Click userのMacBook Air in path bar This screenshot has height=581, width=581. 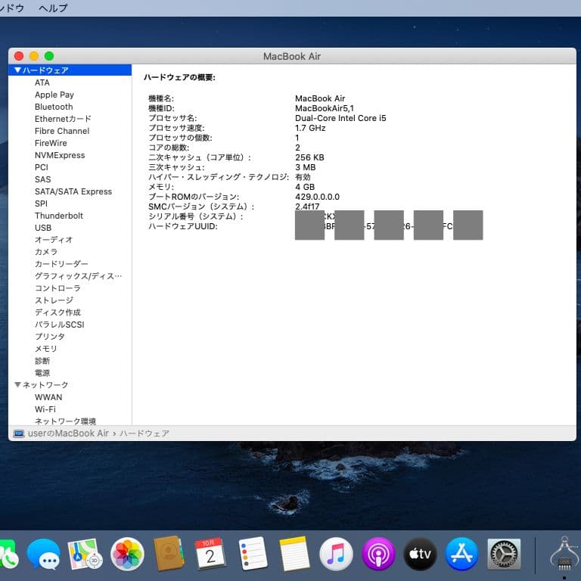pos(68,433)
